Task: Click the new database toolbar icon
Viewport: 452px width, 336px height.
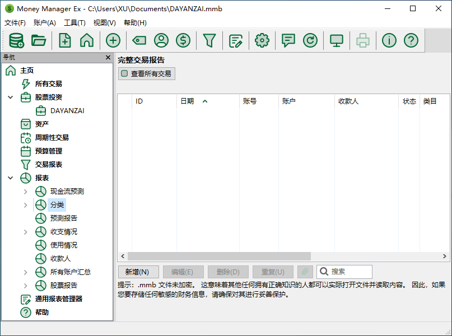Action: [x=17, y=40]
